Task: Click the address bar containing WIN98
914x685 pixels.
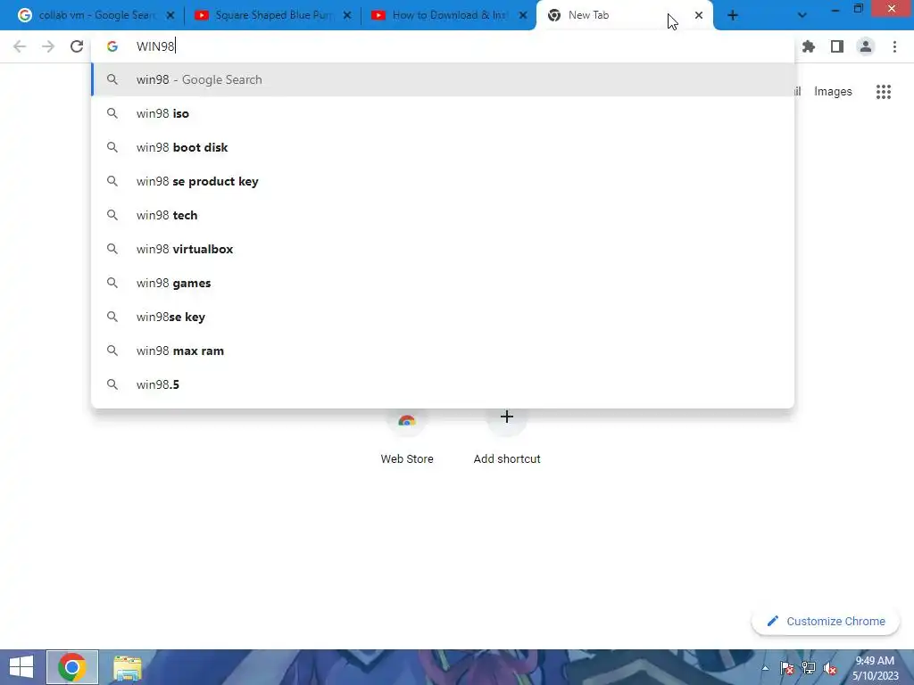Action: (443, 46)
